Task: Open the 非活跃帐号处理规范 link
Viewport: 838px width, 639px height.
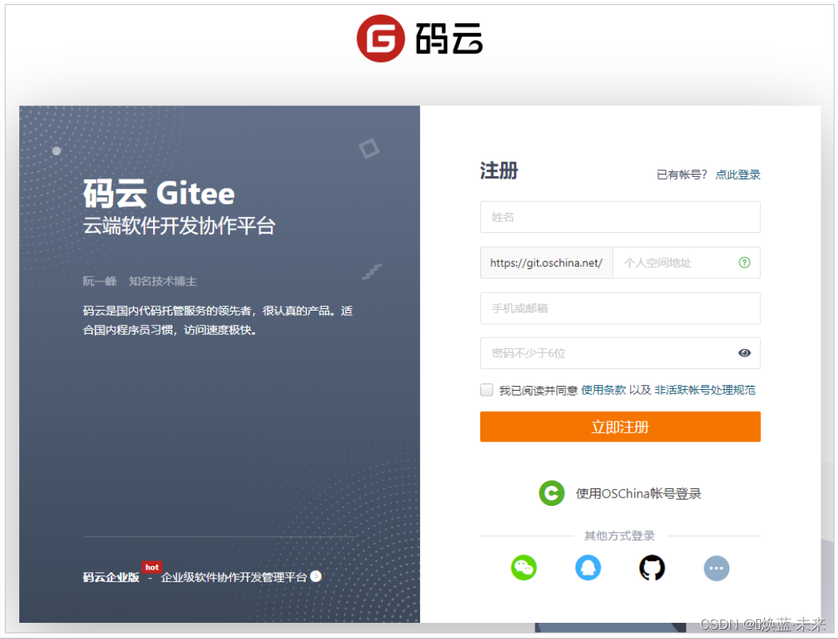Action: tap(705, 390)
